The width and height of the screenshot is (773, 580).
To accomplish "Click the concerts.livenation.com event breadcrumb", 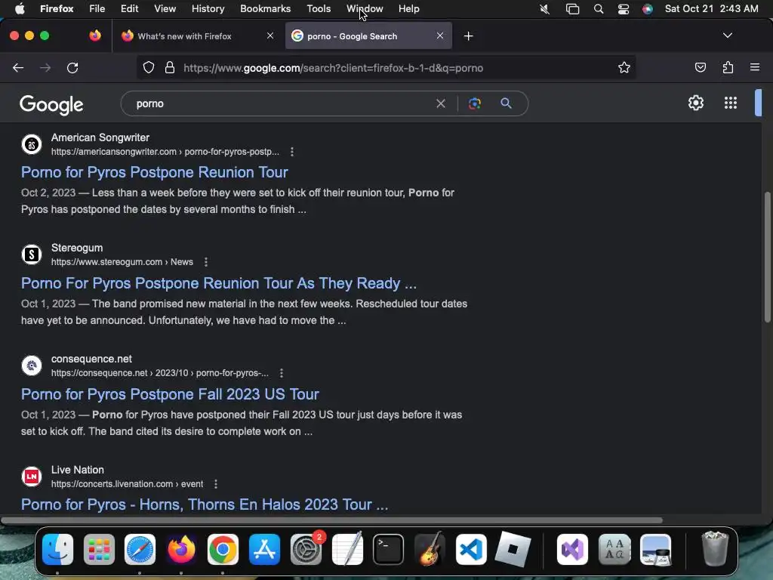I will 127,484.
